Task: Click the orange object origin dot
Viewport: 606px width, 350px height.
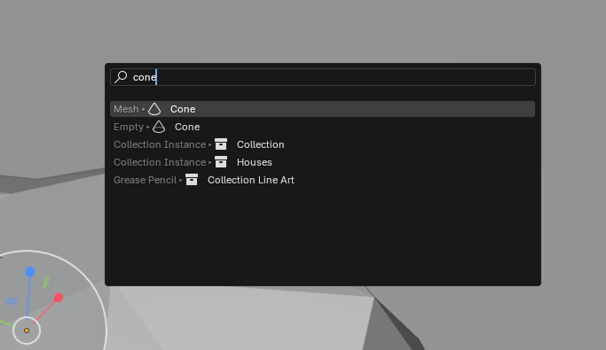Action: click(x=27, y=331)
